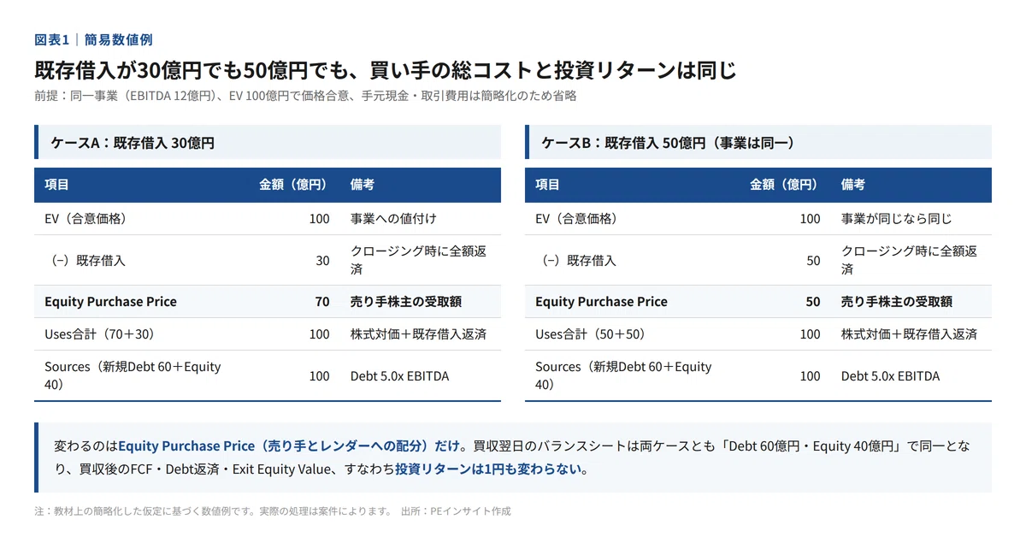Viewport: 1026px width, 549px height.
Task: Click the 注：教材上の簡略化した仮定 footnote
Action: tap(212, 511)
